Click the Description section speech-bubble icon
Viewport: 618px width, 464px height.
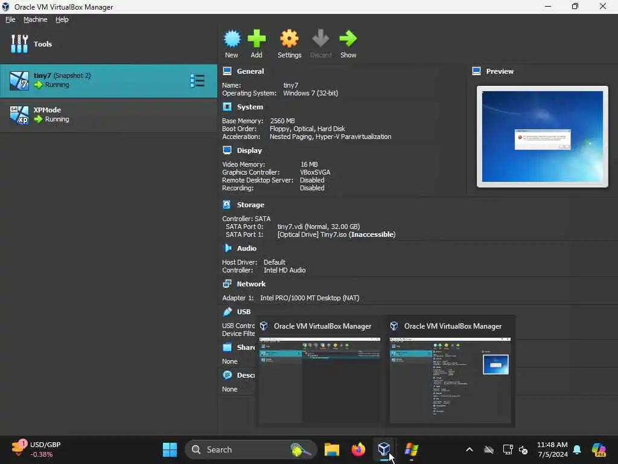(x=227, y=375)
